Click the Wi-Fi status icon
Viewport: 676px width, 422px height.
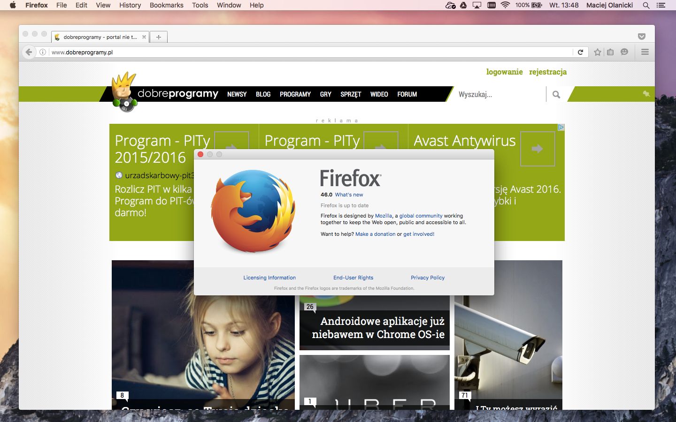click(x=505, y=5)
